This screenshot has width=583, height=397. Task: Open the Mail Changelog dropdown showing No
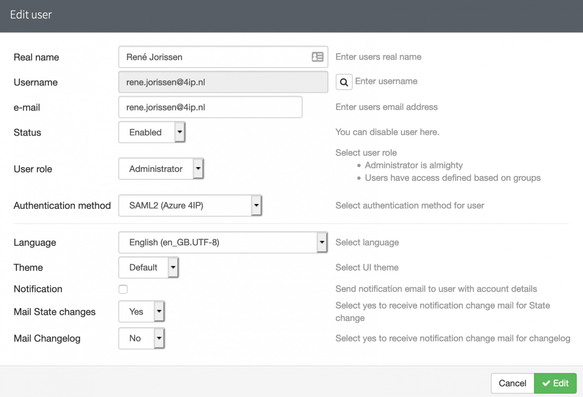coord(142,338)
